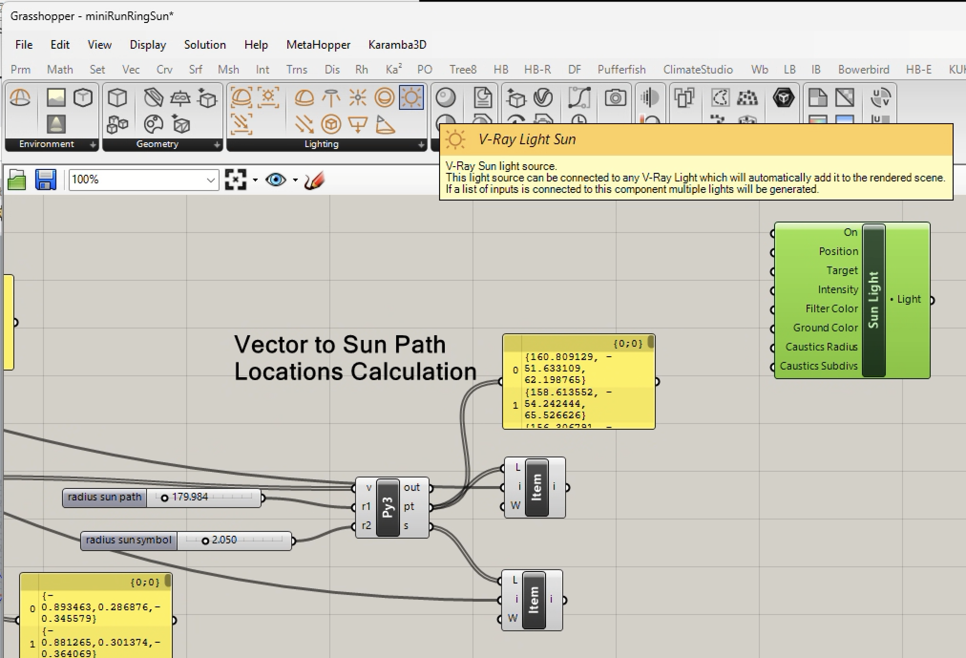Select the V-Ray logo renderer icon

click(543, 98)
